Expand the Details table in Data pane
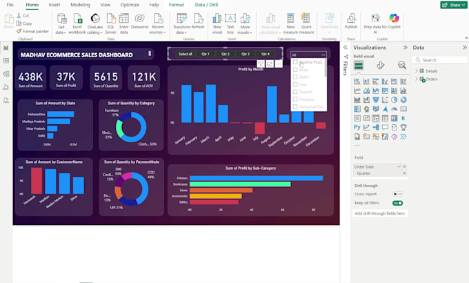The width and height of the screenshot is (469, 283). [417, 71]
